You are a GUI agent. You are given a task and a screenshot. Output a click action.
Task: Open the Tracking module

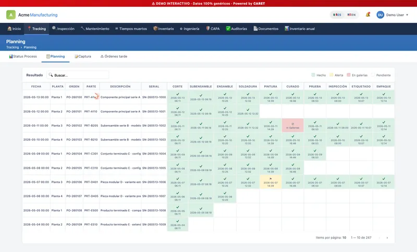tap(36, 29)
